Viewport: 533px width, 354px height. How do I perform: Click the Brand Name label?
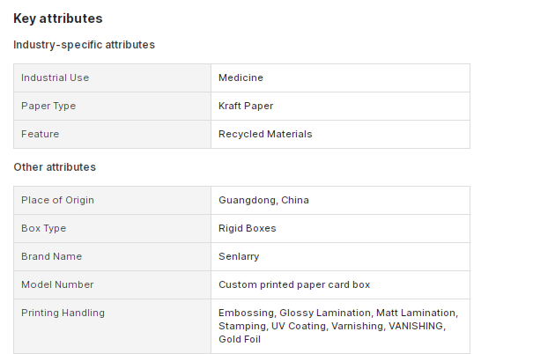(x=51, y=256)
